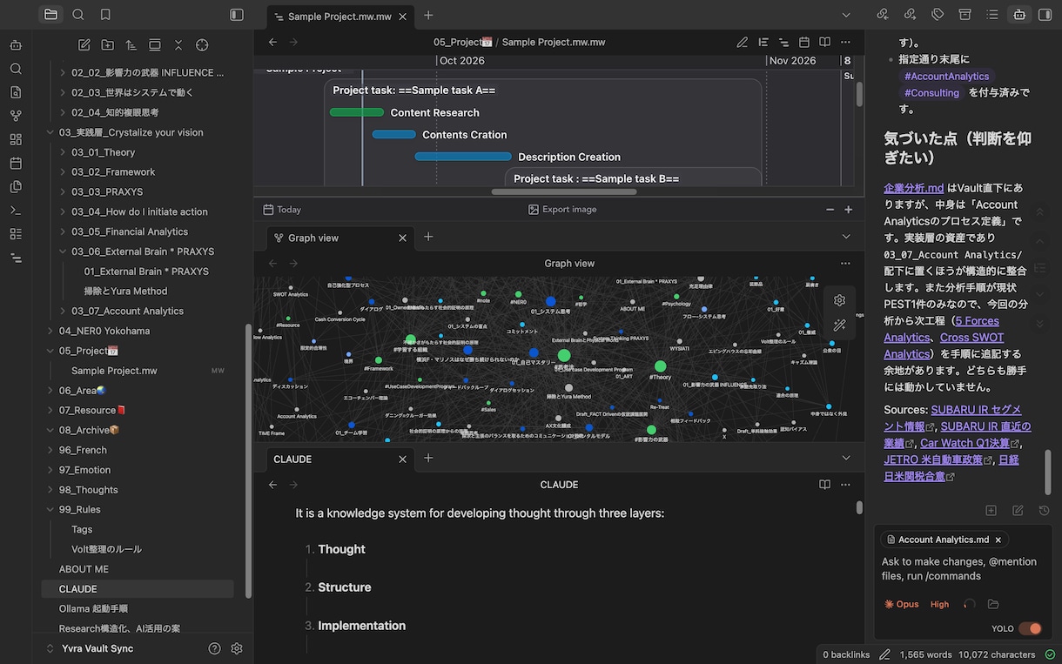Toggle the right sidebar collapse button
Image resolution: width=1062 pixels, height=664 pixels.
(1045, 15)
